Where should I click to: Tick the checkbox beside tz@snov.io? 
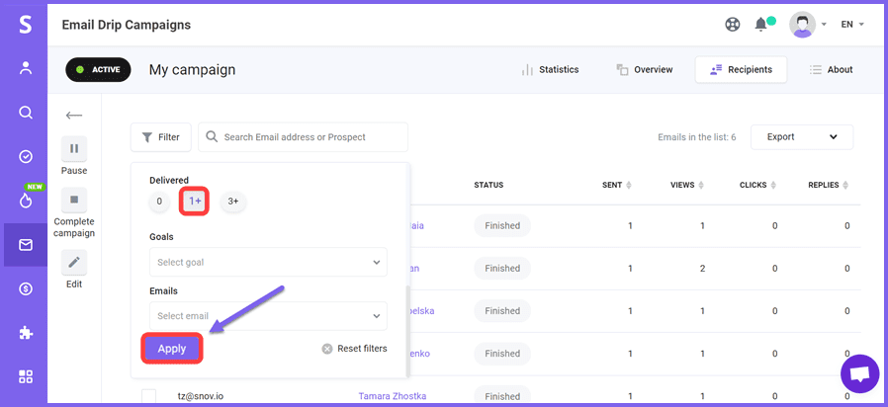(x=148, y=396)
